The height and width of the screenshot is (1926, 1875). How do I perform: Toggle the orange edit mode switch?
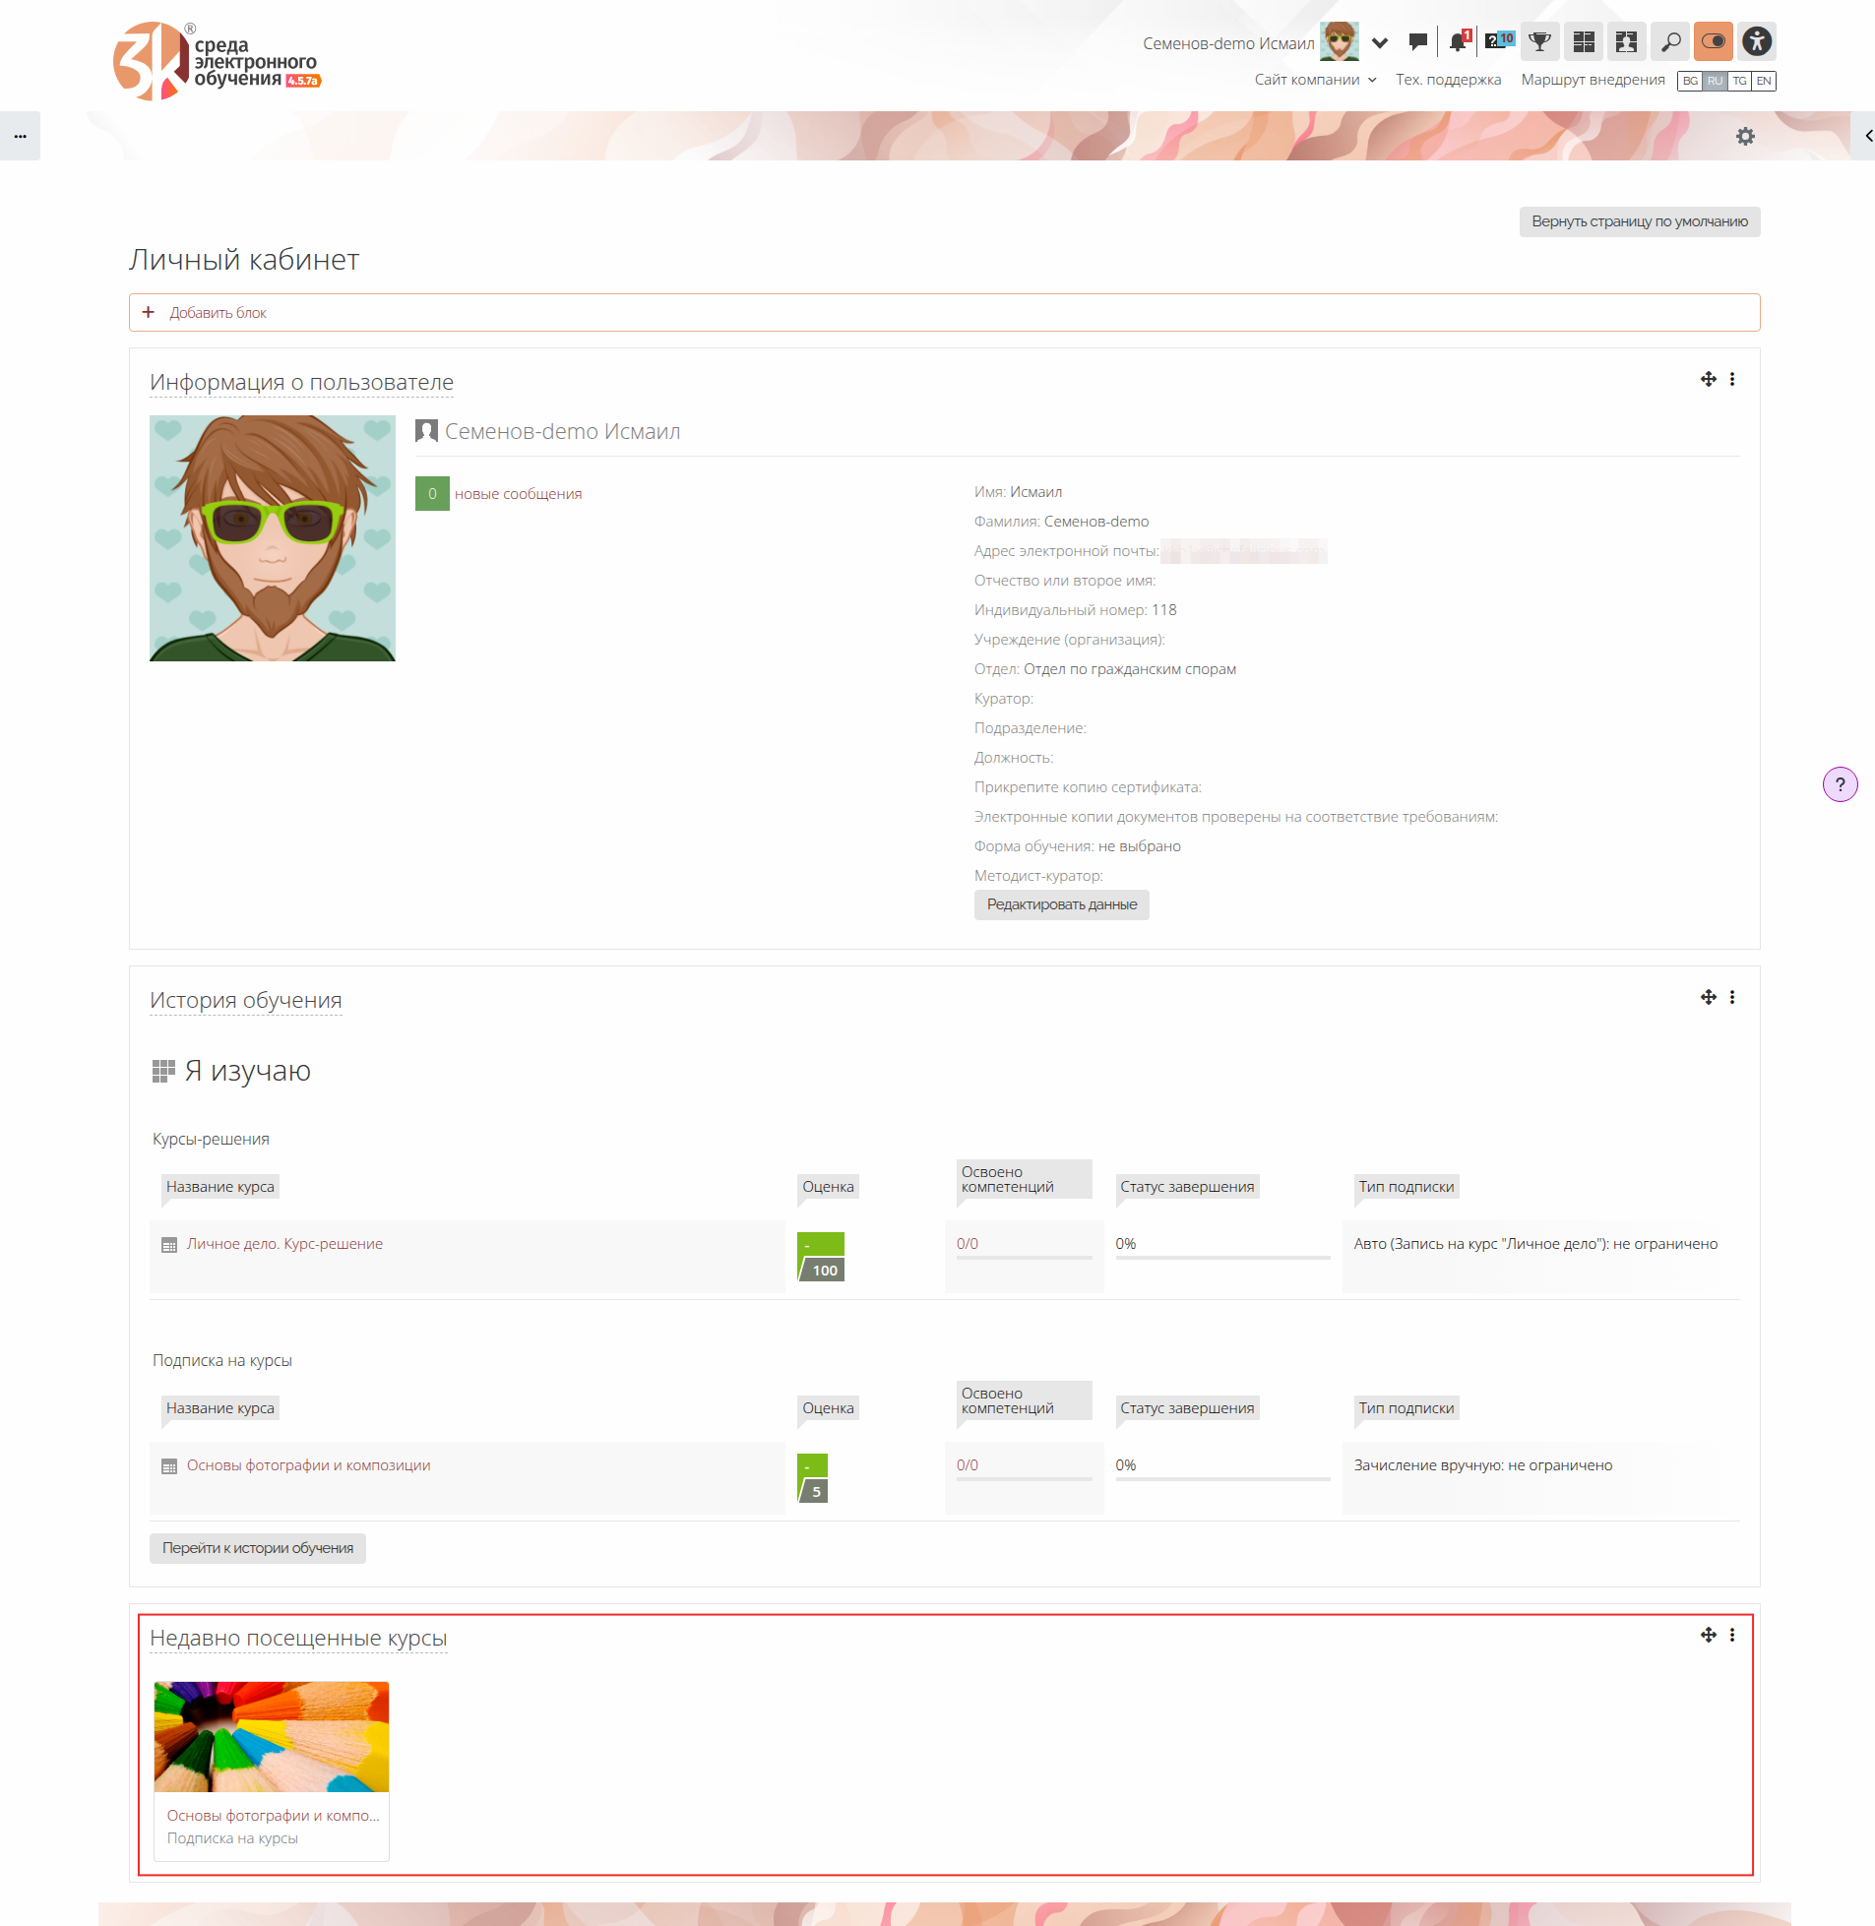point(1713,41)
